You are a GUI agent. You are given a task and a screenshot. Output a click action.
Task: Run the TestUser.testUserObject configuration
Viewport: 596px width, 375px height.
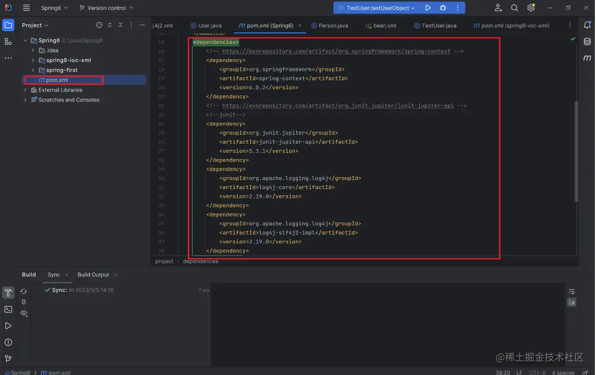[x=428, y=8]
